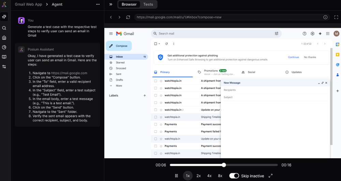This screenshot has width=341, height=181.
Task: Toggle the Skip inactive switch
Action: (234, 176)
